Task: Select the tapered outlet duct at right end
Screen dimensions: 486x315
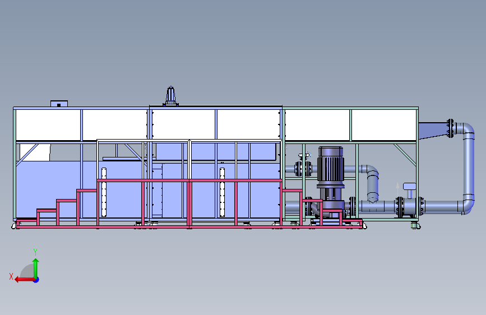Action: pos(433,131)
